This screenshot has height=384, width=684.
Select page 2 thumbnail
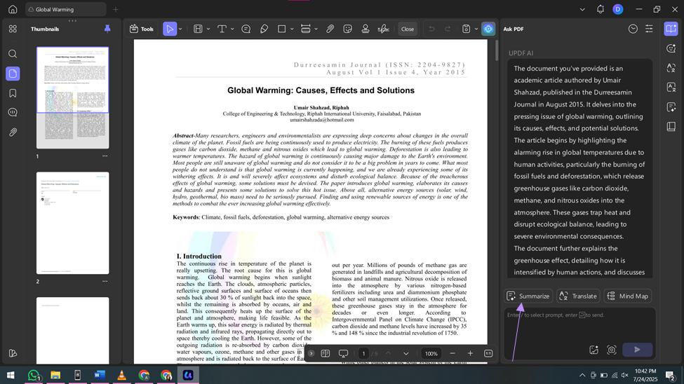click(73, 223)
